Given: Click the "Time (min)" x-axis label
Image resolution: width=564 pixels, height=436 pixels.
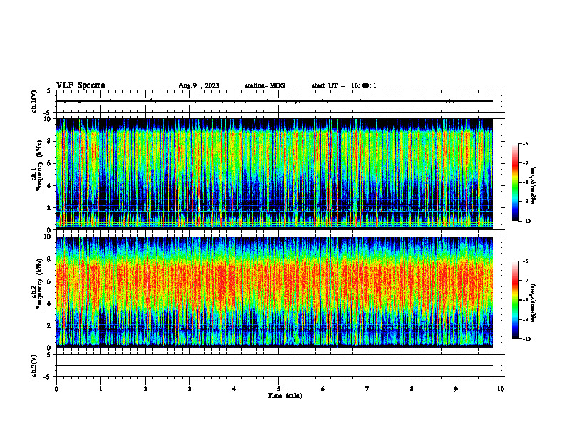Looking at the screenshot, I should click(285, 395).
